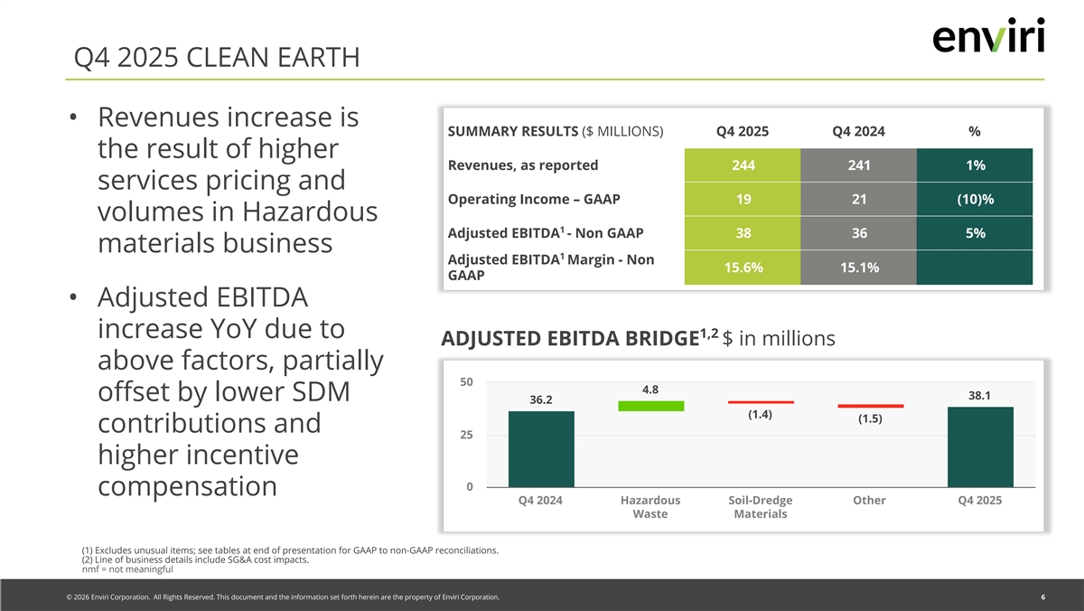Click the Q4 2025 column header
1084x611 pixels.
742,132
